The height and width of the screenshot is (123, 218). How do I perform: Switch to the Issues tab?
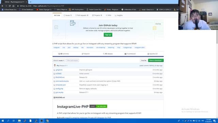(67, 15)
